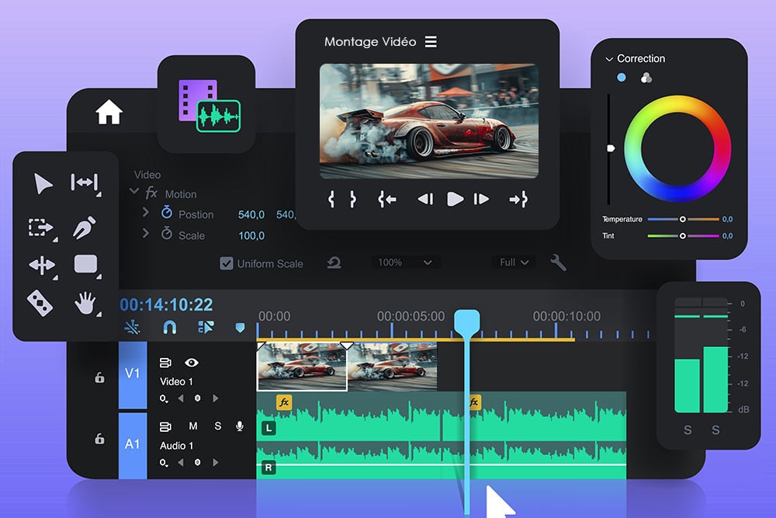Step back one frame
The height and width of the screenshot is (518, 776).
[425, 199]
